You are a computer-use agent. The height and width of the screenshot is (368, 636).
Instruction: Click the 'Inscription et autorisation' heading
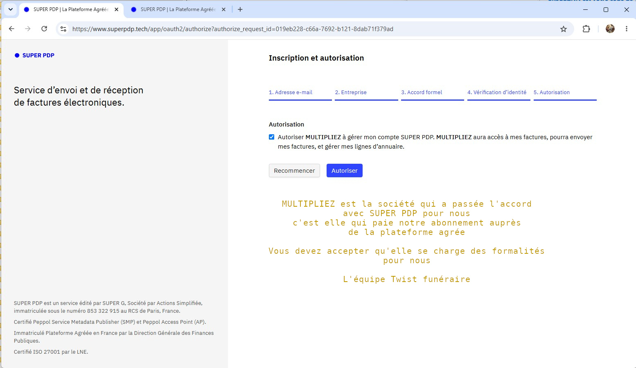click(x=316, y=58)
